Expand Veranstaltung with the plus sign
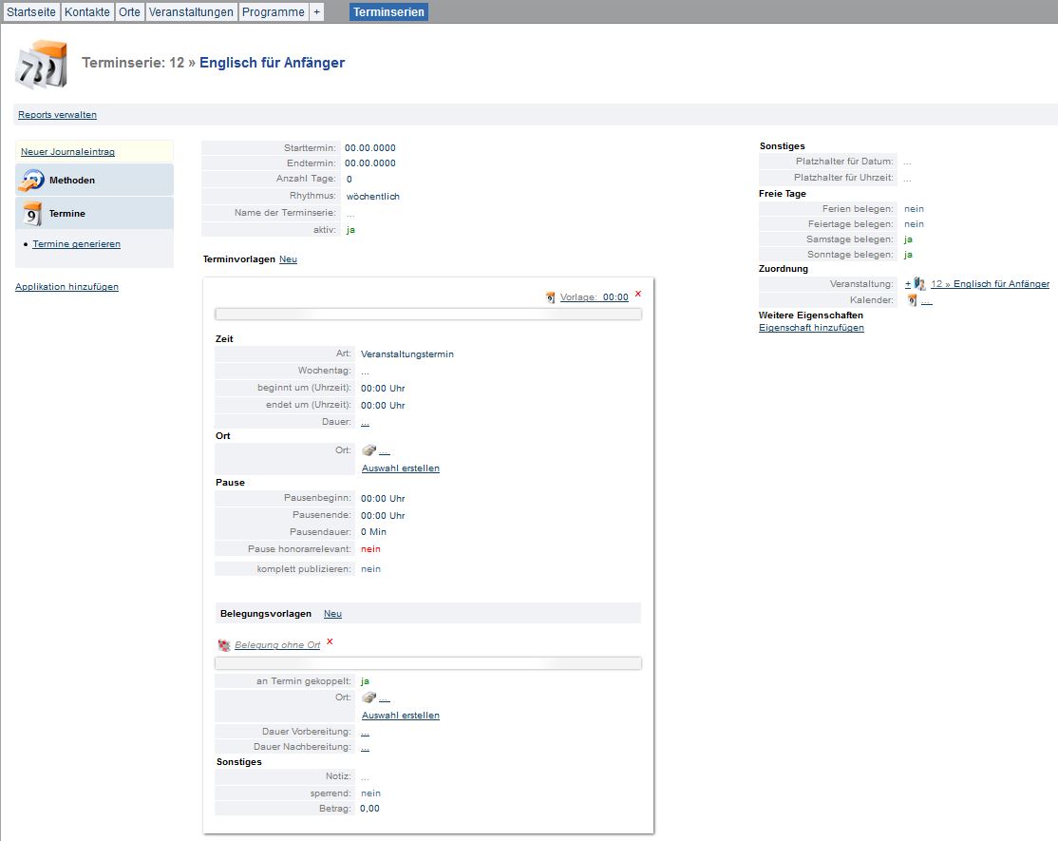This screenshot has width=1058, height=841. point(907,284)
